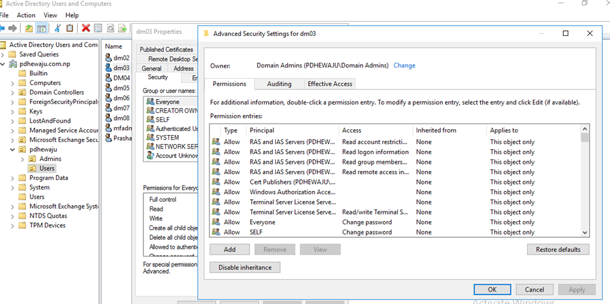Open Published Certificates tab in dm03 Properties
610x304 pixels.
point(166,49)
